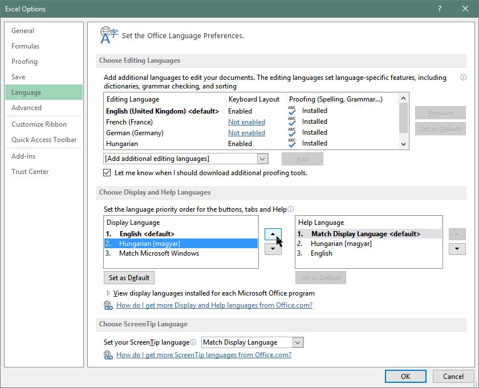Open the General options category
The image size is (479, 388).
pos(44,31)
